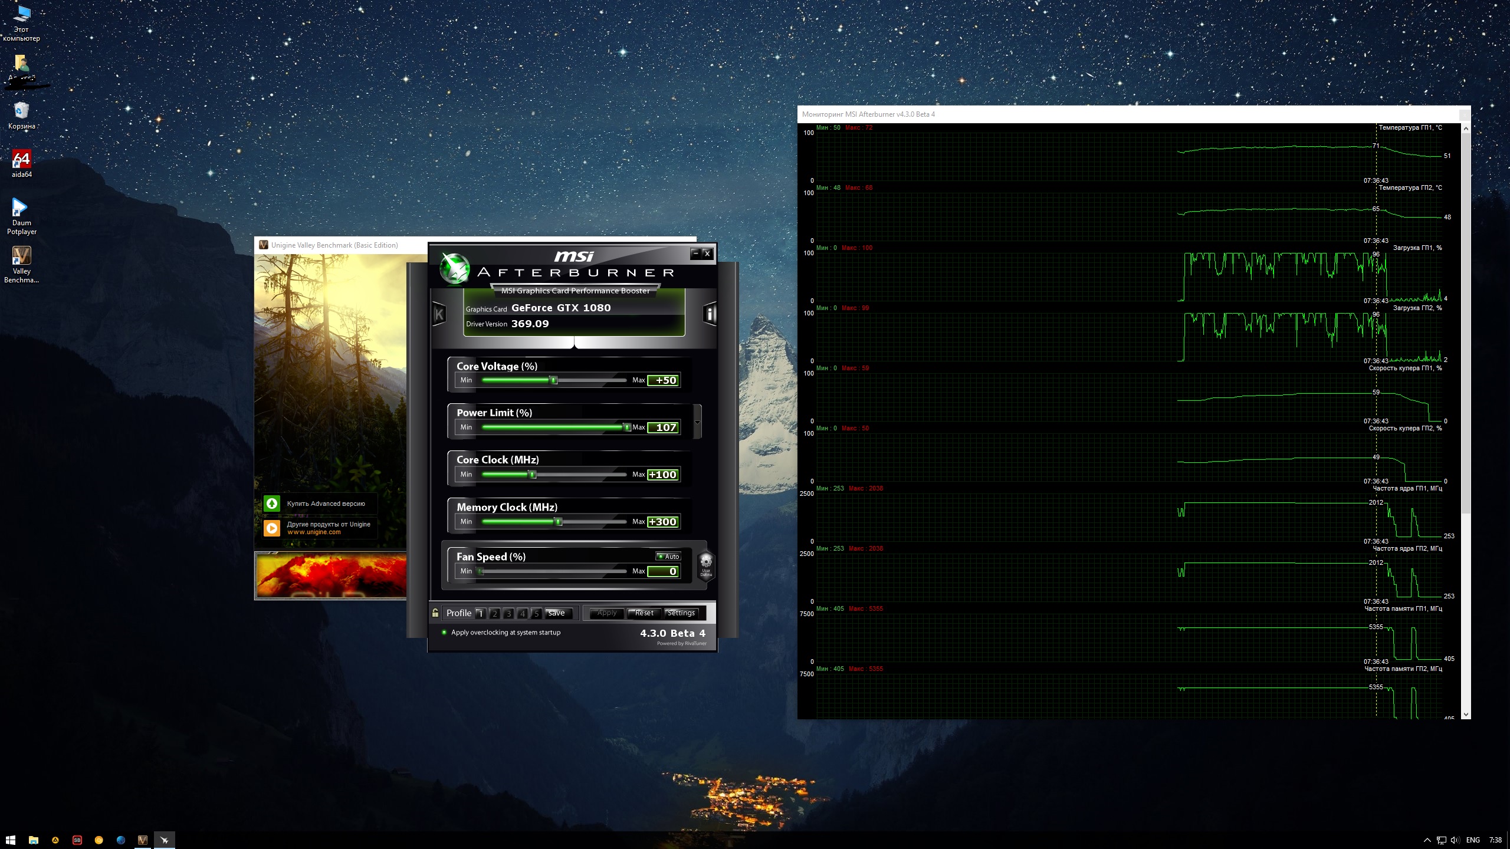Click the Reset button
The height and width of the screenshot is (849, 1510).
tap(644, 613)
